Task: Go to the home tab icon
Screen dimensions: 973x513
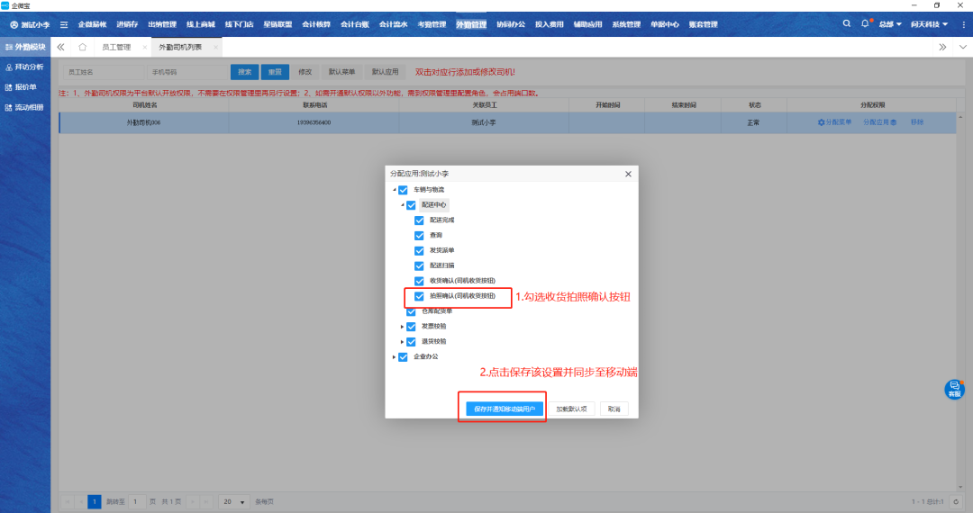Action: (x=83, y=46)
